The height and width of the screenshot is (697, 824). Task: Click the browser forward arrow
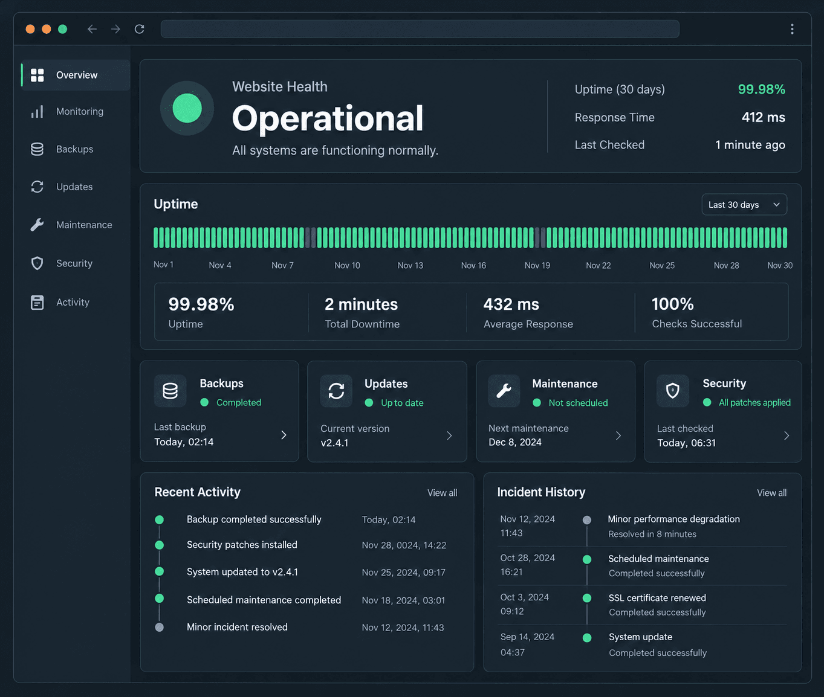pos(115,29)
